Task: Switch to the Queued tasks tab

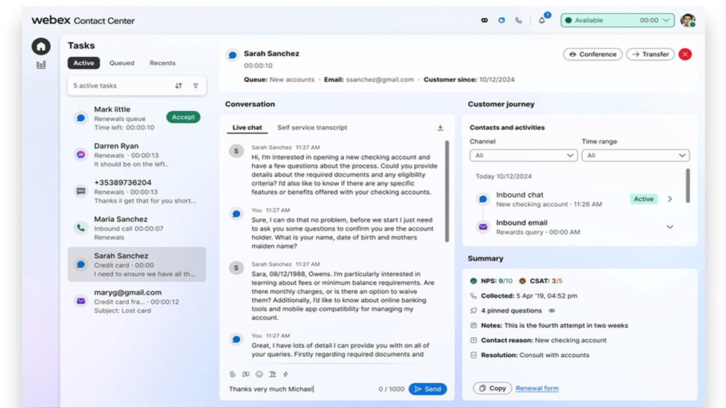Action: (x=122, y=62)
